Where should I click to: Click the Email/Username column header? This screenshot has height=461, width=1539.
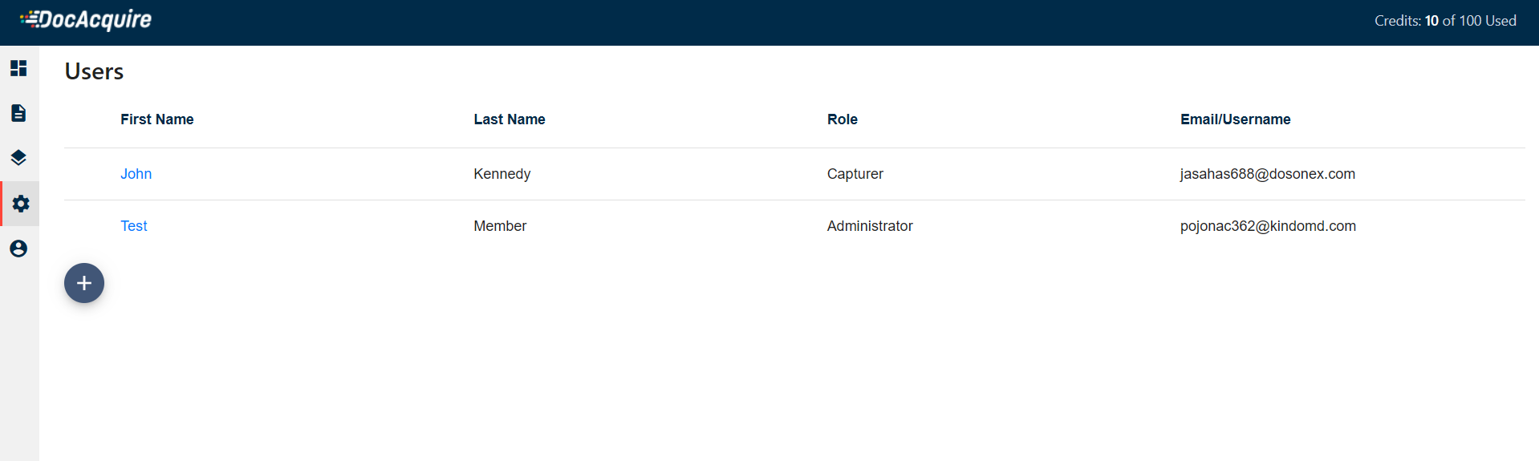(1236, 119)
